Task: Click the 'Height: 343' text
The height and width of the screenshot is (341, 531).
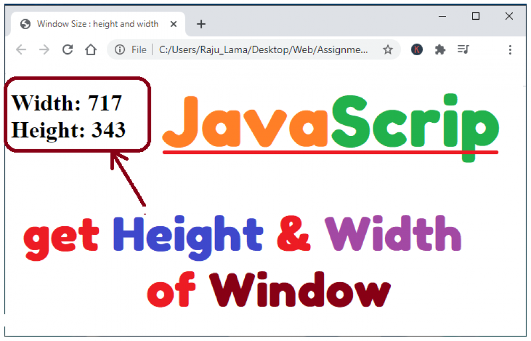Action: [68, 130]
